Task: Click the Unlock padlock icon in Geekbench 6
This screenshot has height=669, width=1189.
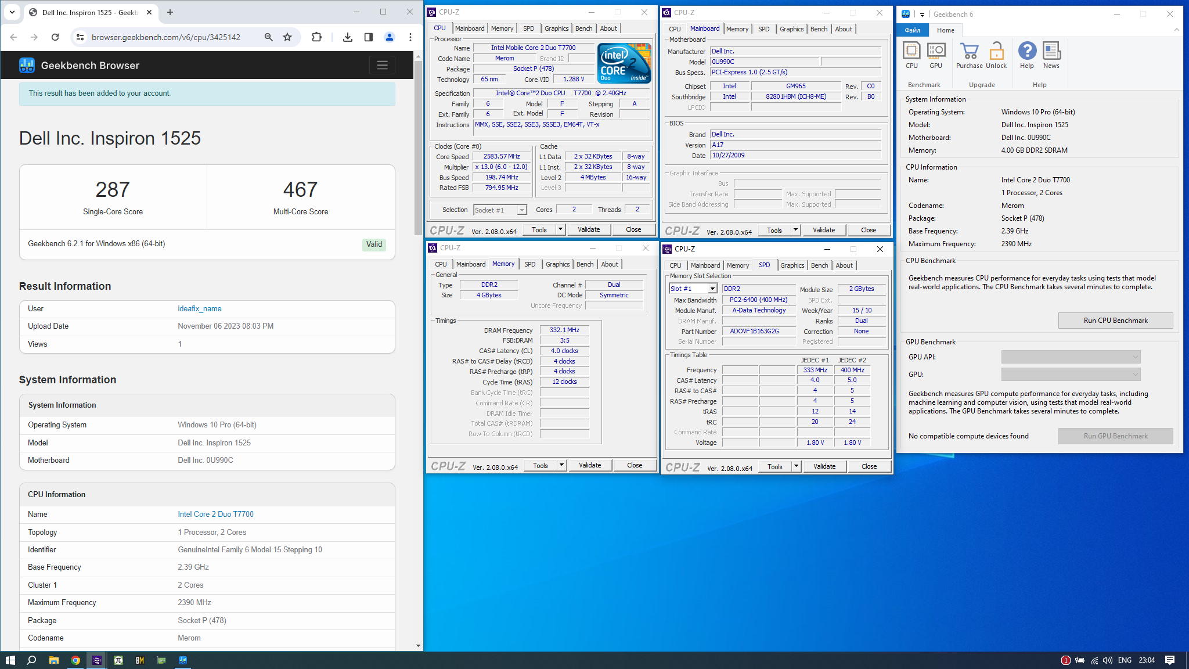Action: coord(996,55)
